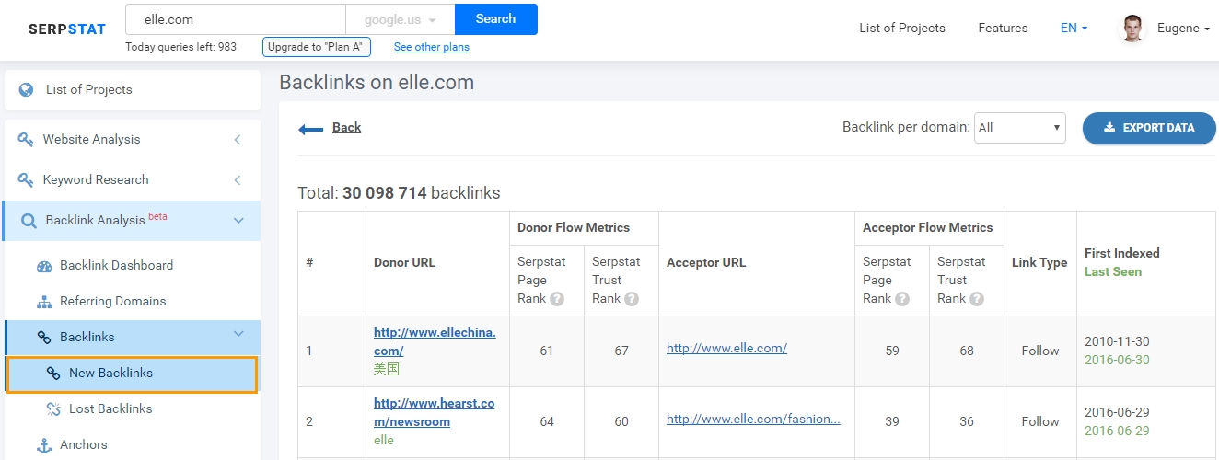Click the anchor text elle in row 2
1219x460 pixels.
[x=383, y=441]
